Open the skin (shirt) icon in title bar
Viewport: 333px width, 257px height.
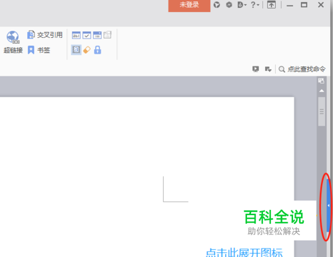click(x=216, y=5)
